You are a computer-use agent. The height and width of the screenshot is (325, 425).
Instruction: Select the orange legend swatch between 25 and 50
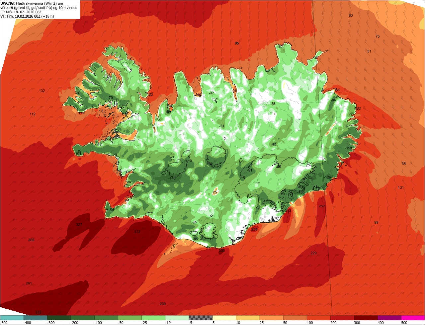point(271,318)
